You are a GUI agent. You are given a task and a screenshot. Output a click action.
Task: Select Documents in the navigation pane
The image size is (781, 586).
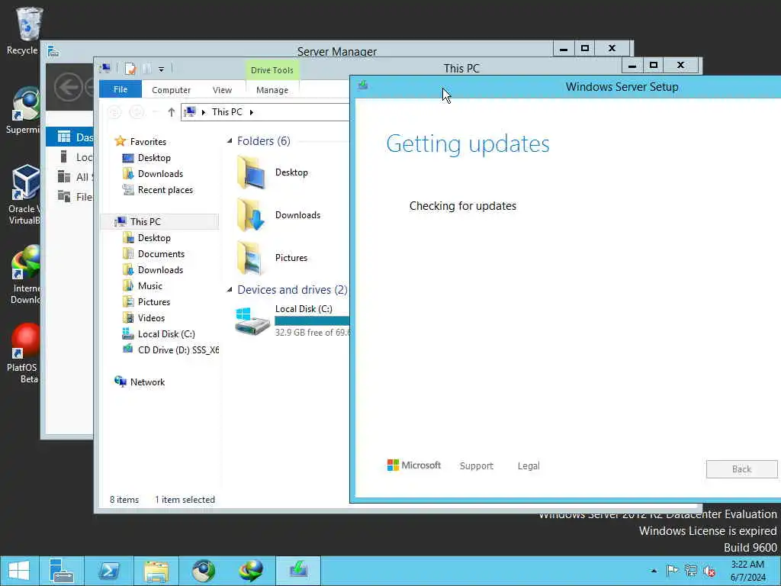tap(161, 254)
